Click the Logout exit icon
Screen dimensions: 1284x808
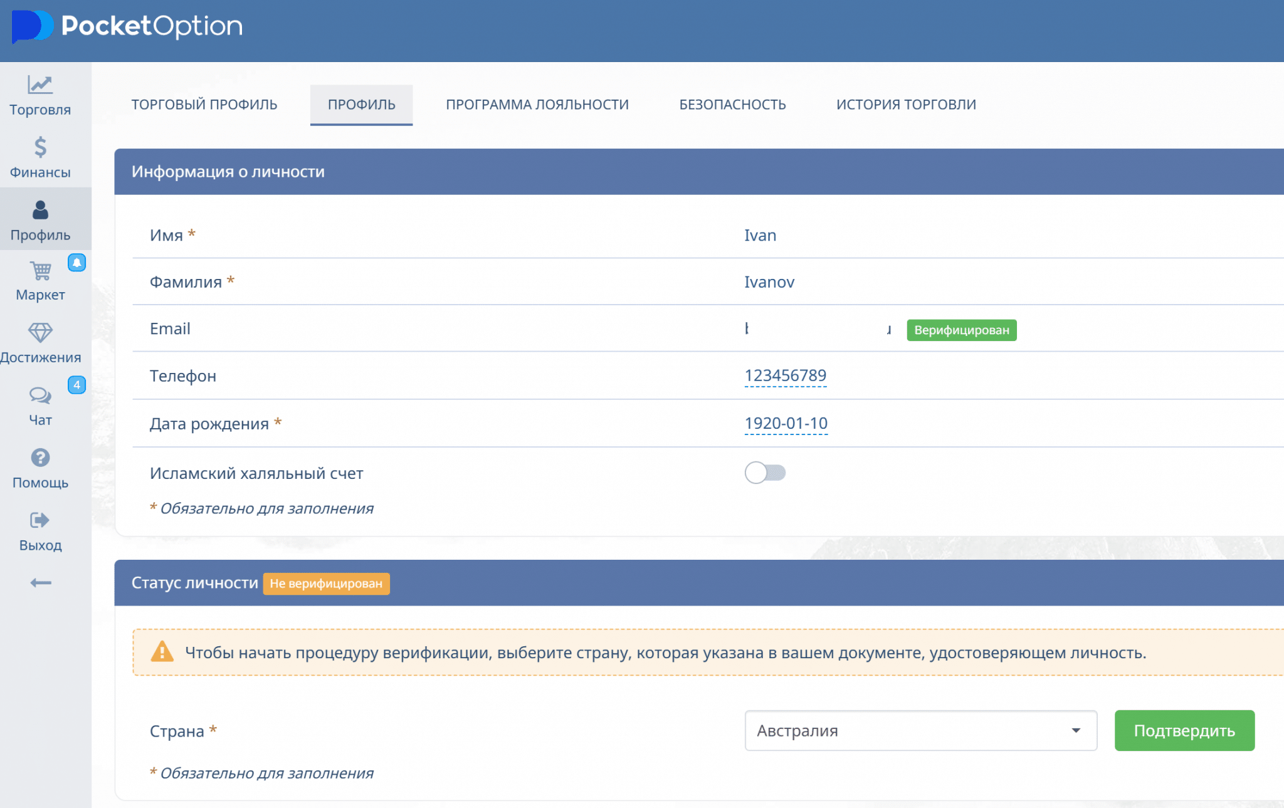pos(40,520)
